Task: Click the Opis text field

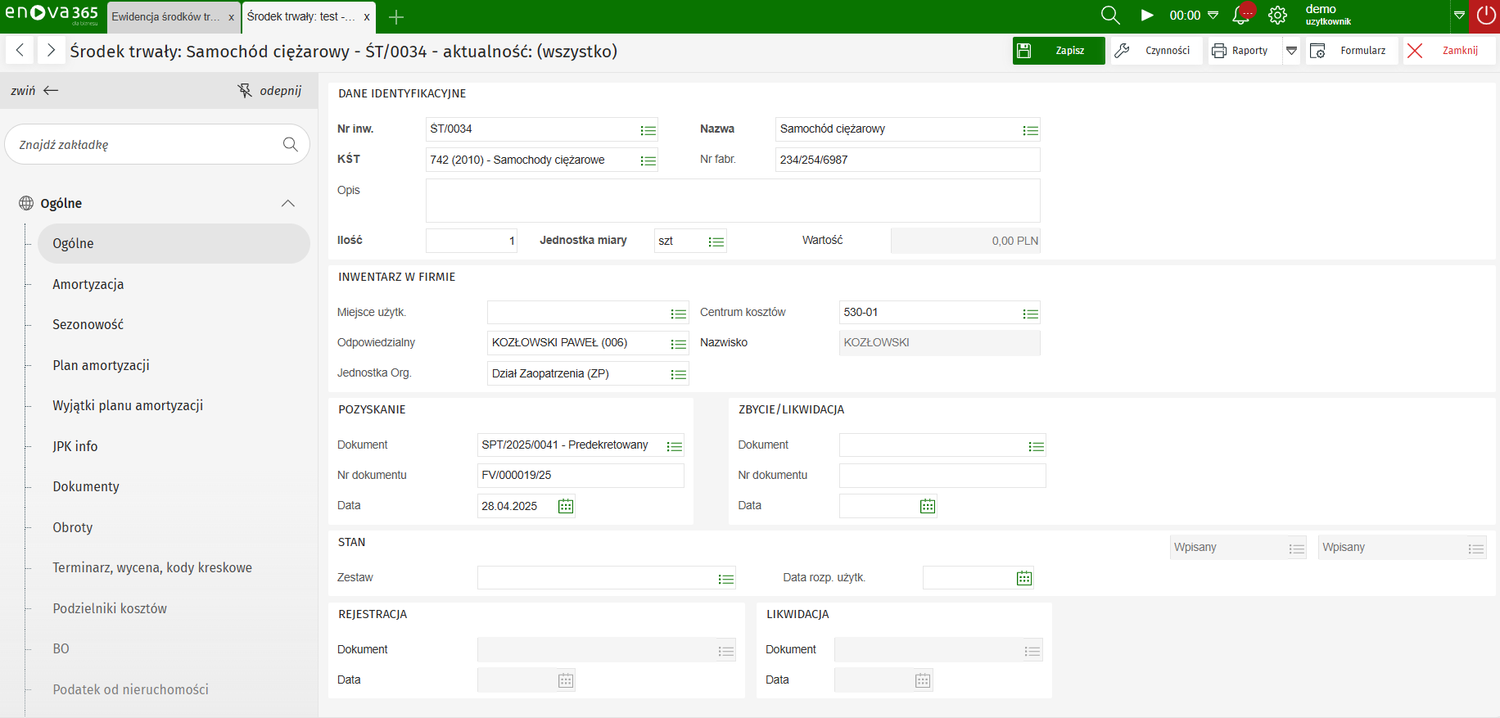Action: 732,201
